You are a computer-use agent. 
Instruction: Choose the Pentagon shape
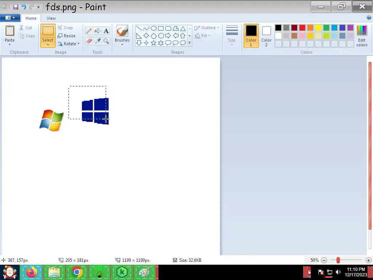(154, 36)
